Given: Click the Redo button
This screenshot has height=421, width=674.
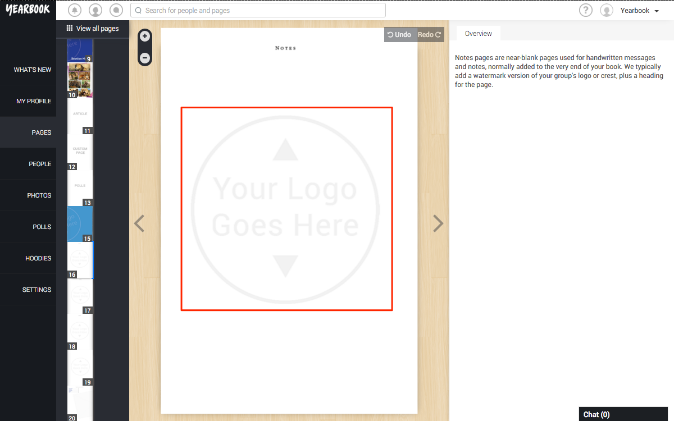Looking at the screenshot, I should 429,34.
